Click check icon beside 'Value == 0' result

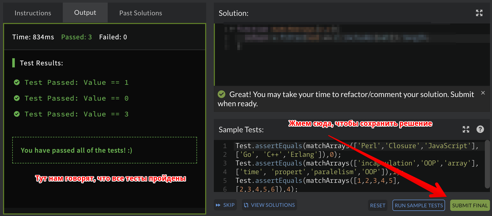(x=17, y=98)
